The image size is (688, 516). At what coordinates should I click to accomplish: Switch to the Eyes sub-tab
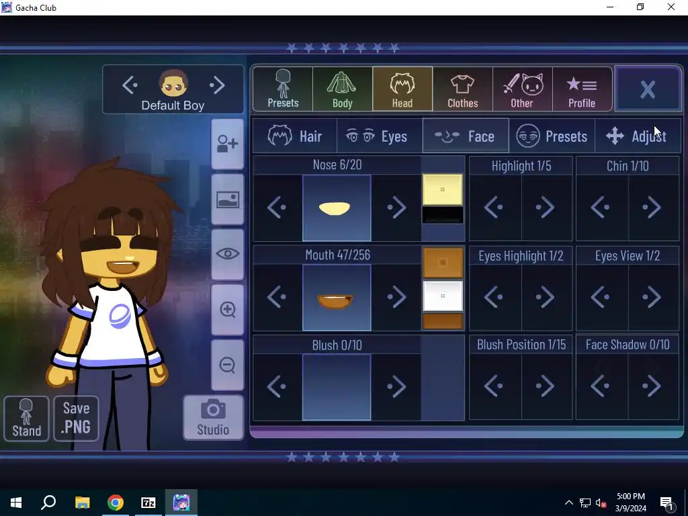coord(380,136)
